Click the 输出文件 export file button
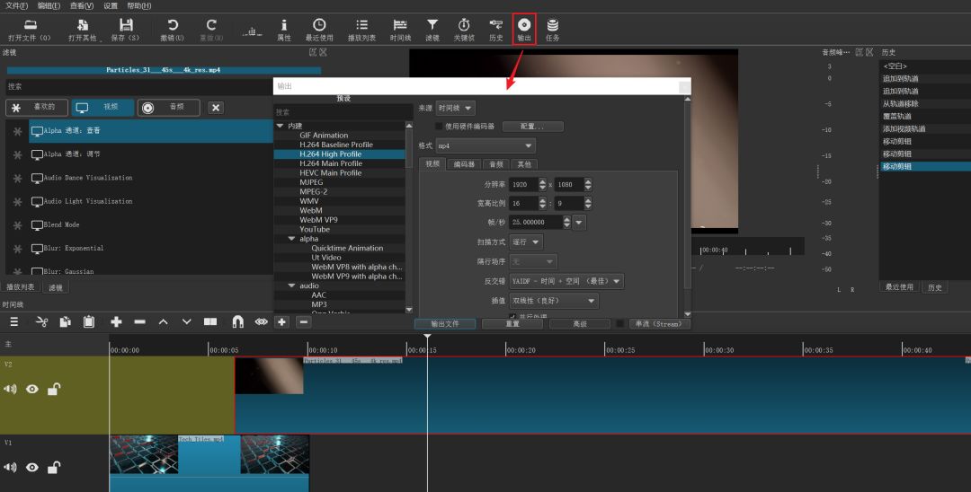This screenshot has height=492, width=971. [x=445, y=323]
